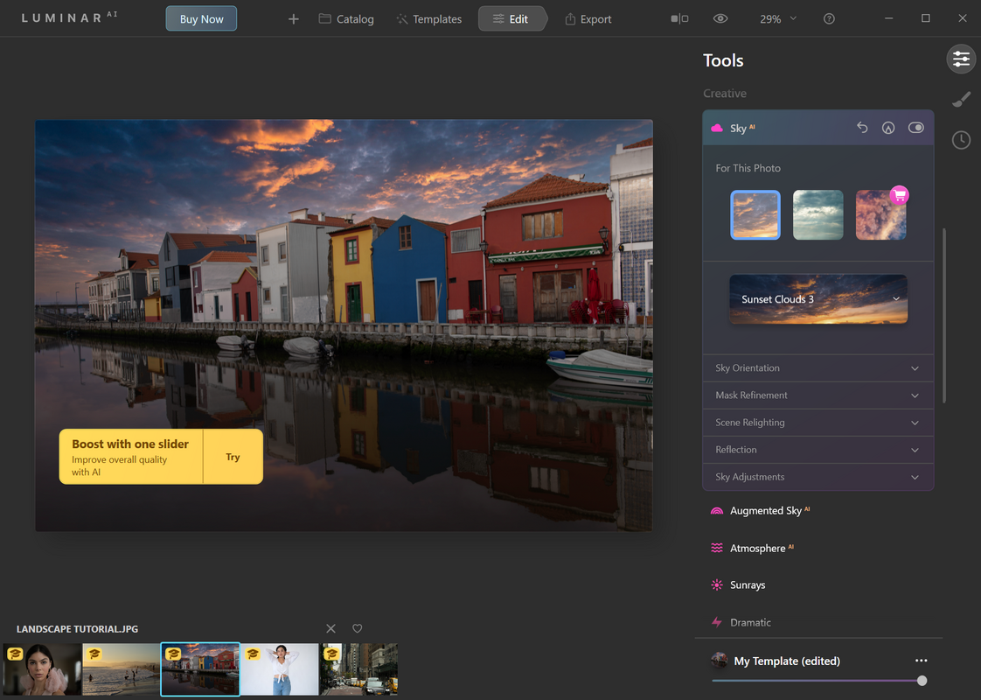
Task: Expand the Sky Orientation section
Action: pos(818,368)
